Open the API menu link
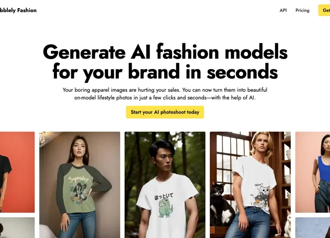 click(283, 10)
